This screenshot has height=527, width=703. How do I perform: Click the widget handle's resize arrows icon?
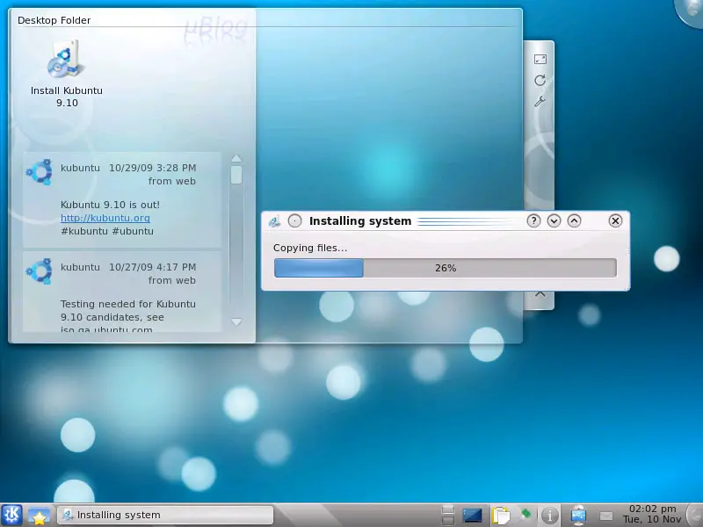click(540, 59)
